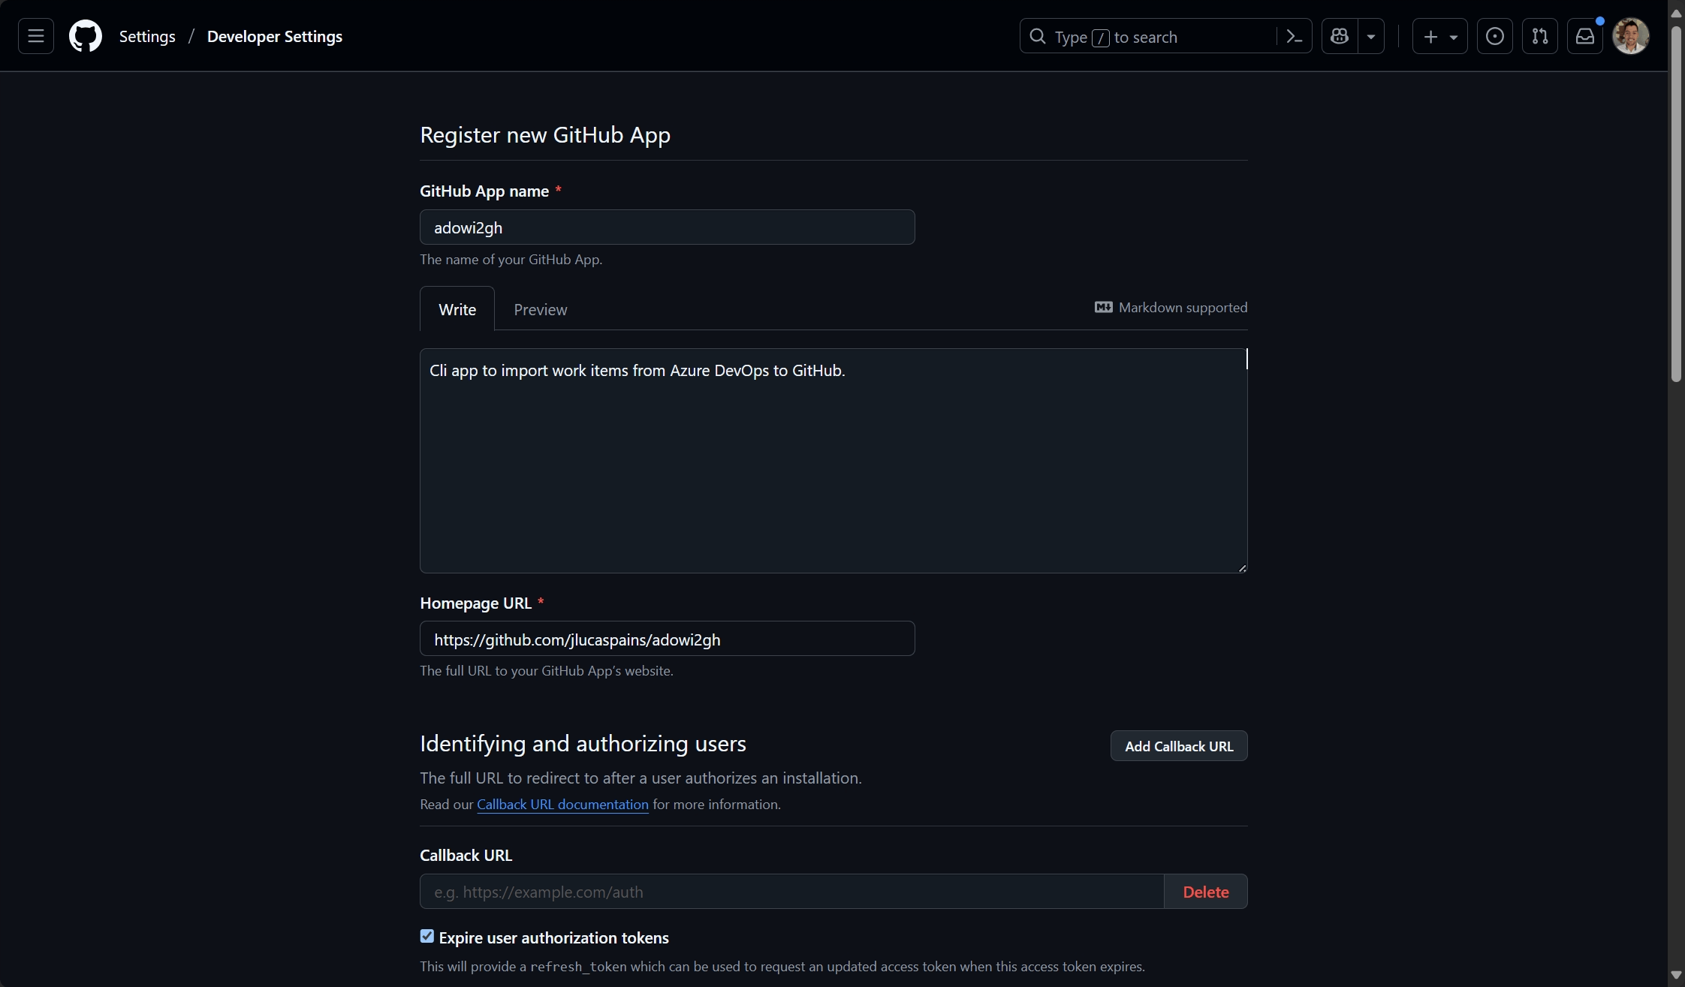Screen dimensions: 1685x987
Task: Focus the Callback URL input field
Action: [791, 892]
